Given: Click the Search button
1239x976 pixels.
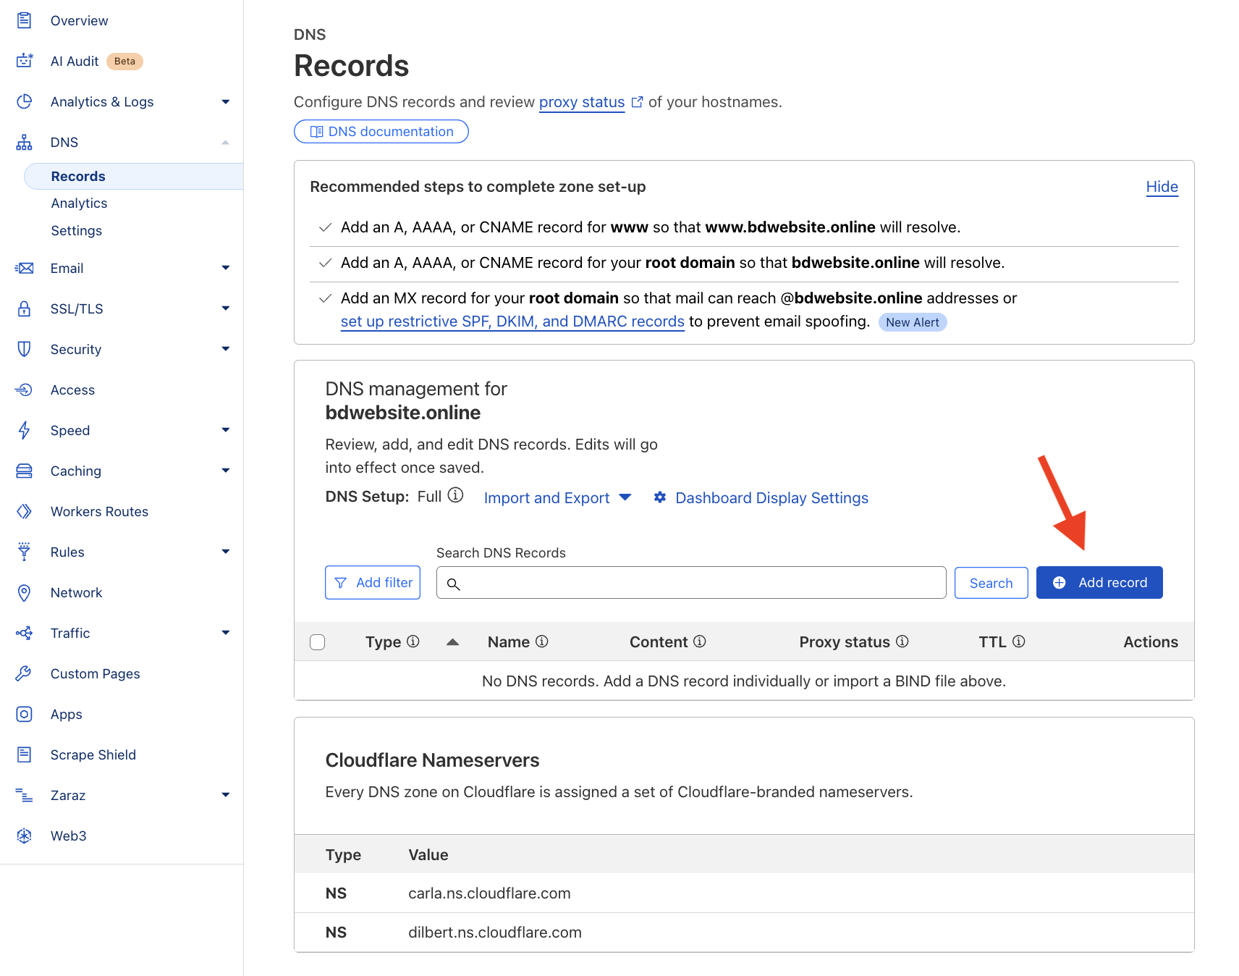Looking at the screenshot, I should (991, 583).
